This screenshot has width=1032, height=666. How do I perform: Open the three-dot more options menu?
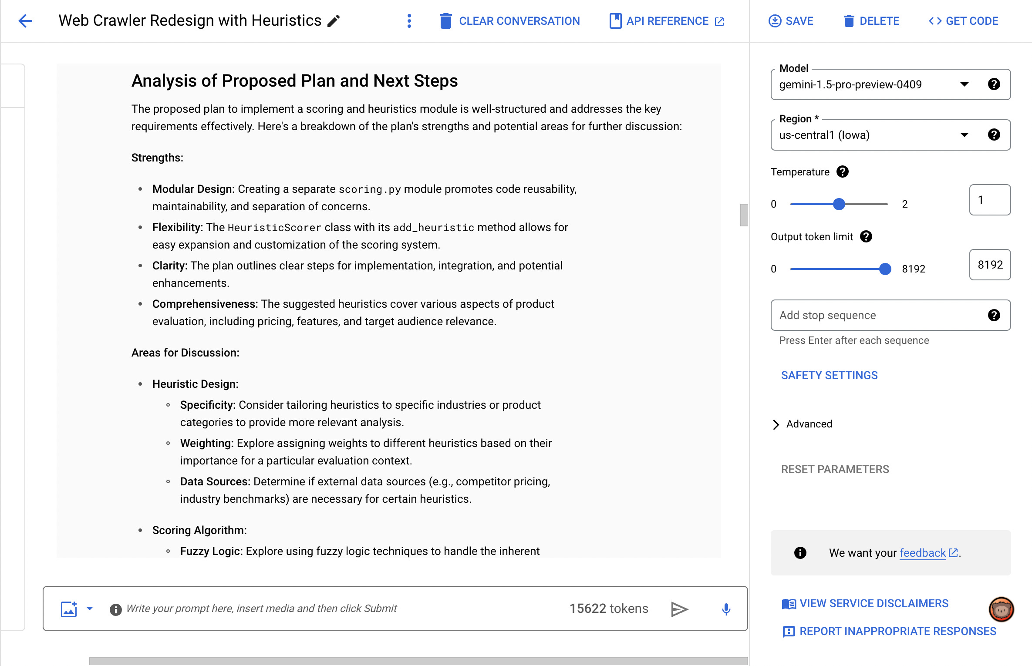pos(409,21)
